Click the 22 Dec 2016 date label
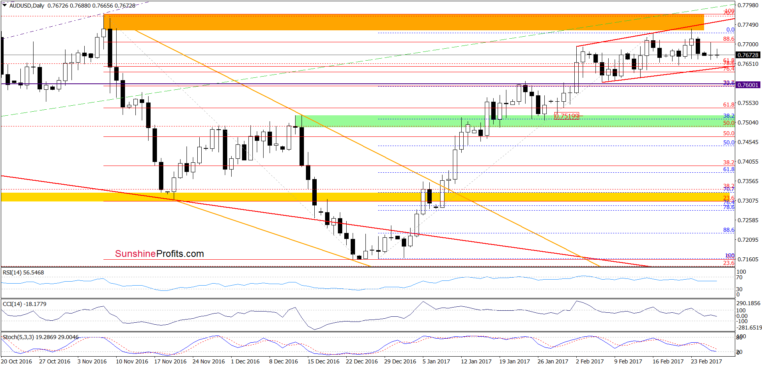 [x=362, y=361]
